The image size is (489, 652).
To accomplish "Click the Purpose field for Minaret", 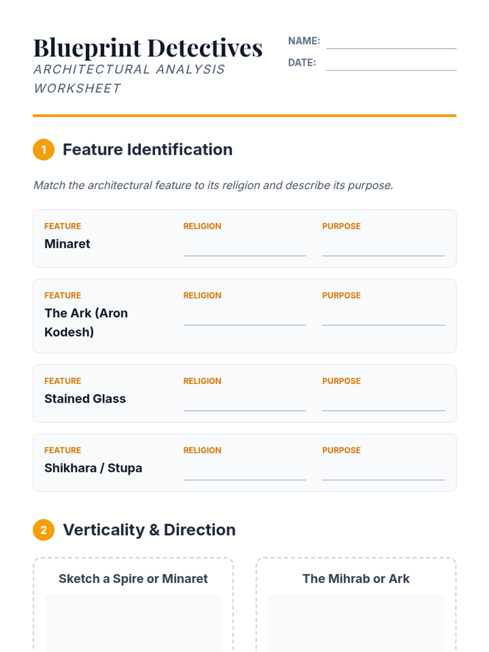I will point(383,249).
